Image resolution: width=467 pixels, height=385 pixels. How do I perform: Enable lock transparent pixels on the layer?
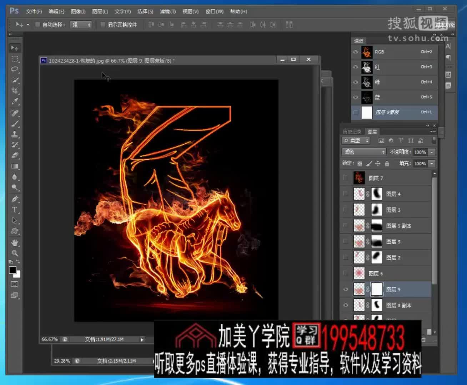coord(360,163)
